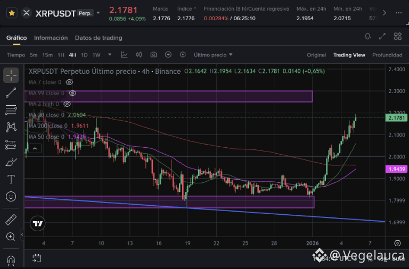409x269 pixels.
Task: Click the Índice link in the header
Action: point(186,9)
